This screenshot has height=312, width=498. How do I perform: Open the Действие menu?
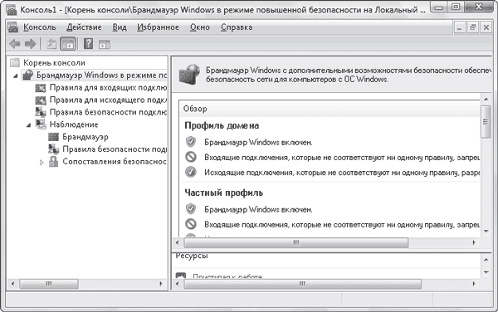(84, 27)
